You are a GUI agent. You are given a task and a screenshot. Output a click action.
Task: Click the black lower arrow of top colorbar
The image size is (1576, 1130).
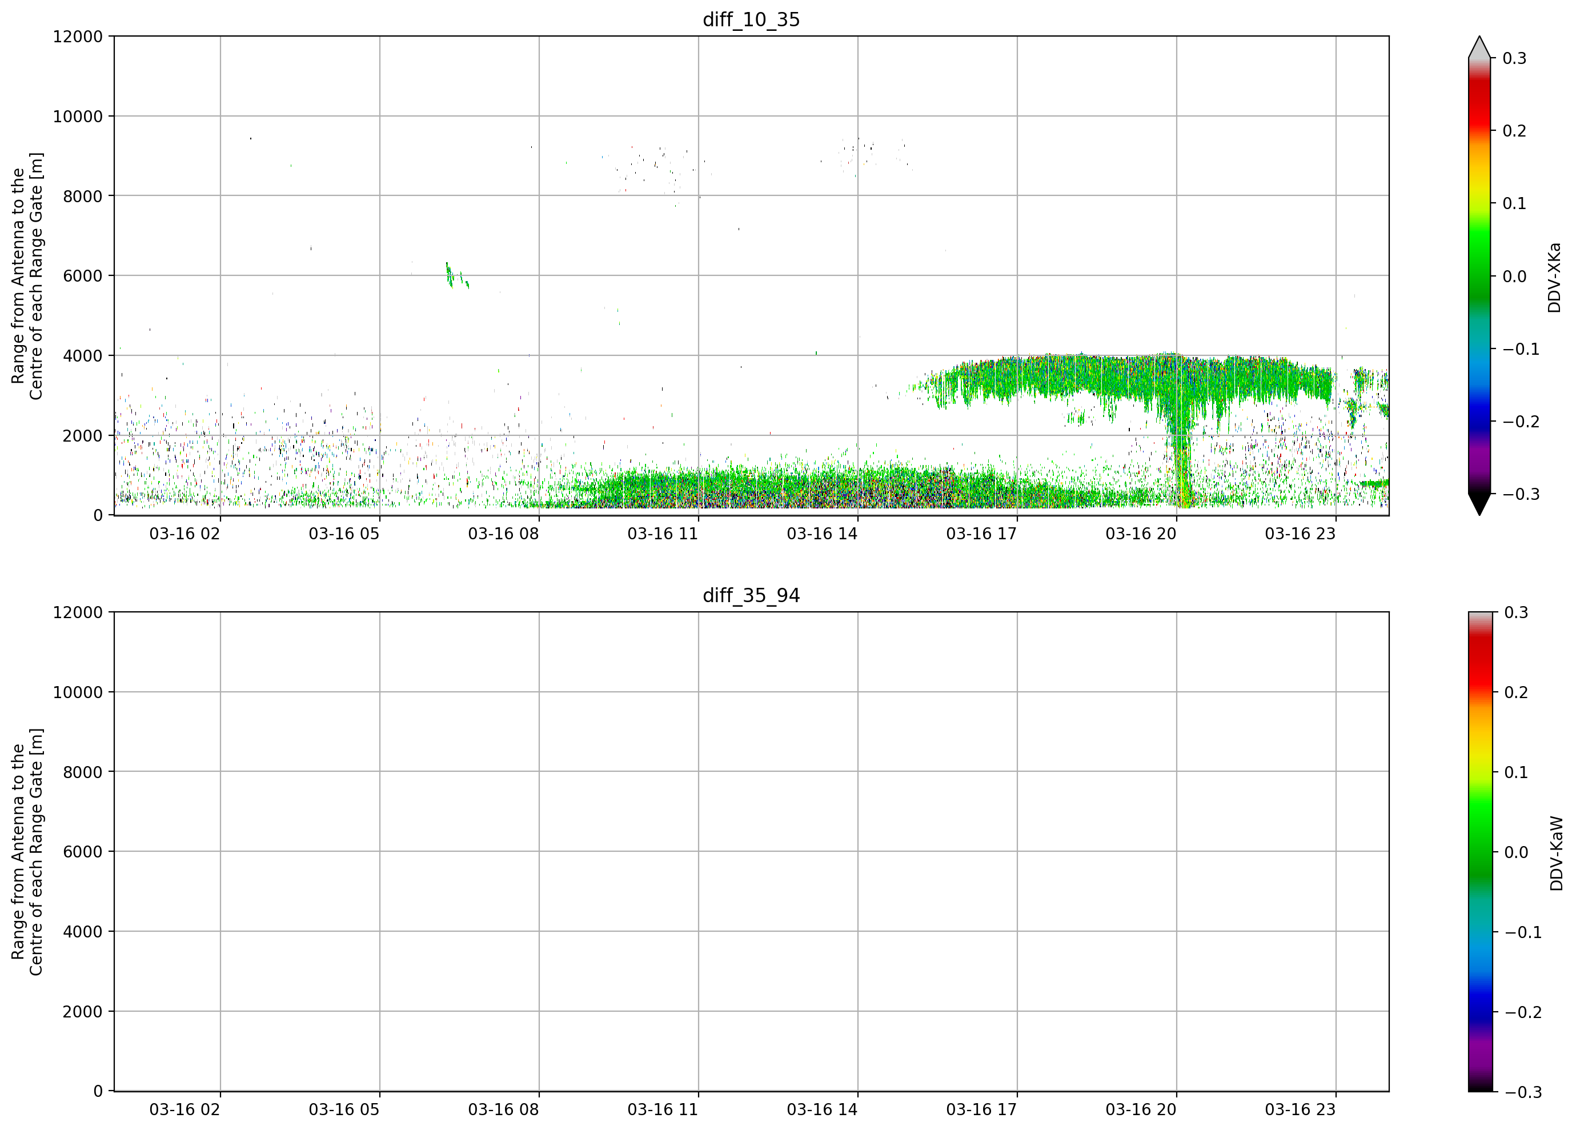(1479, 504)
